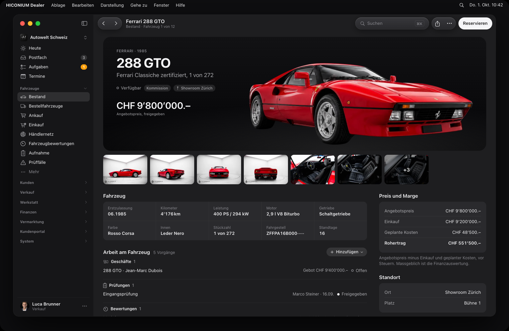Open the Ablage menu
509x331 pixels.
[58, 5]
